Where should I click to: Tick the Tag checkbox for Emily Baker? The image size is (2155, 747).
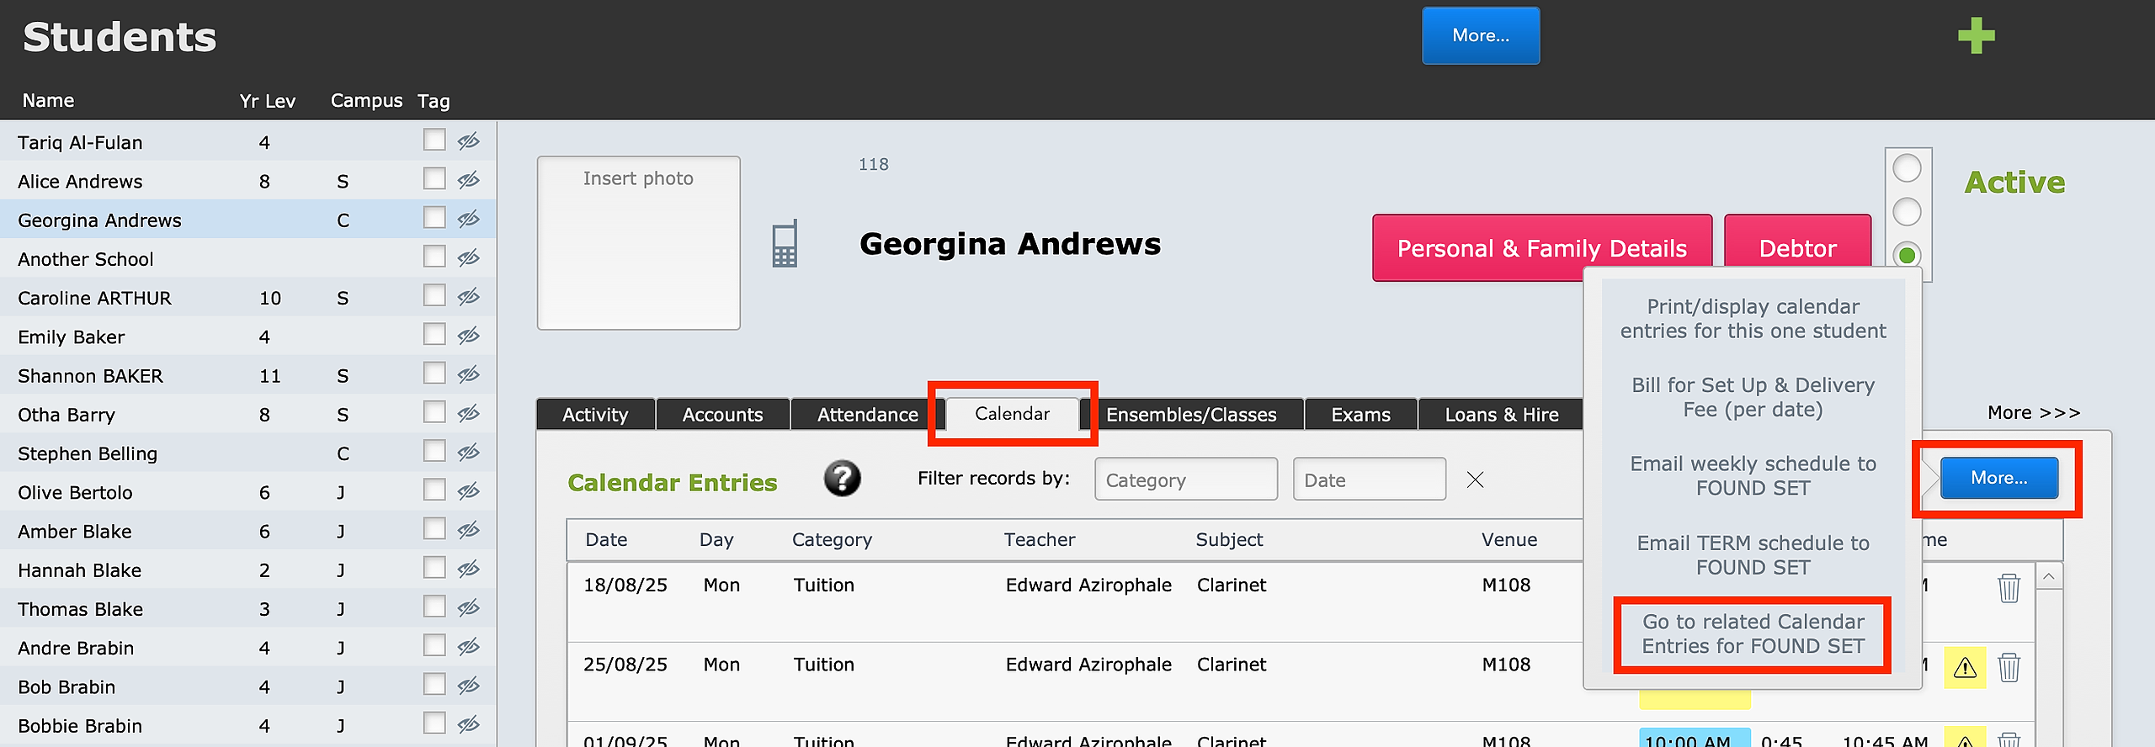[x=434, y=334]
